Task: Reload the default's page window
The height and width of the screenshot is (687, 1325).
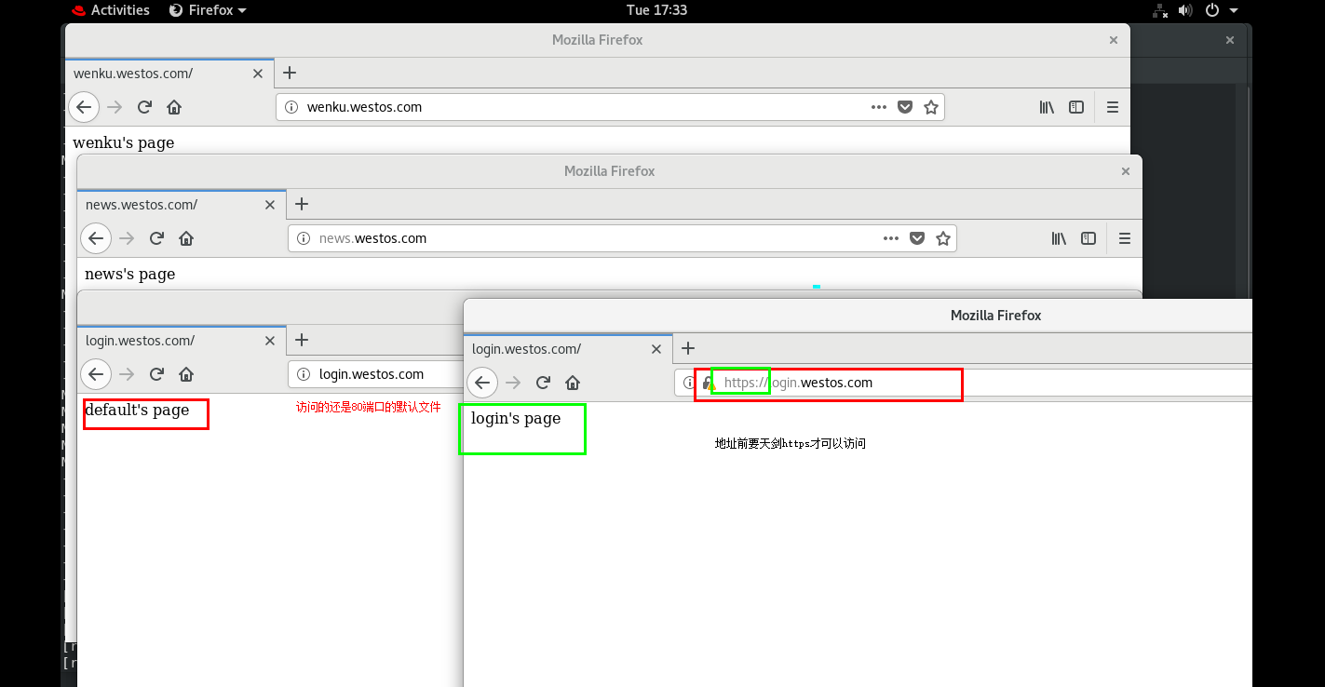Action: (156, 374)
